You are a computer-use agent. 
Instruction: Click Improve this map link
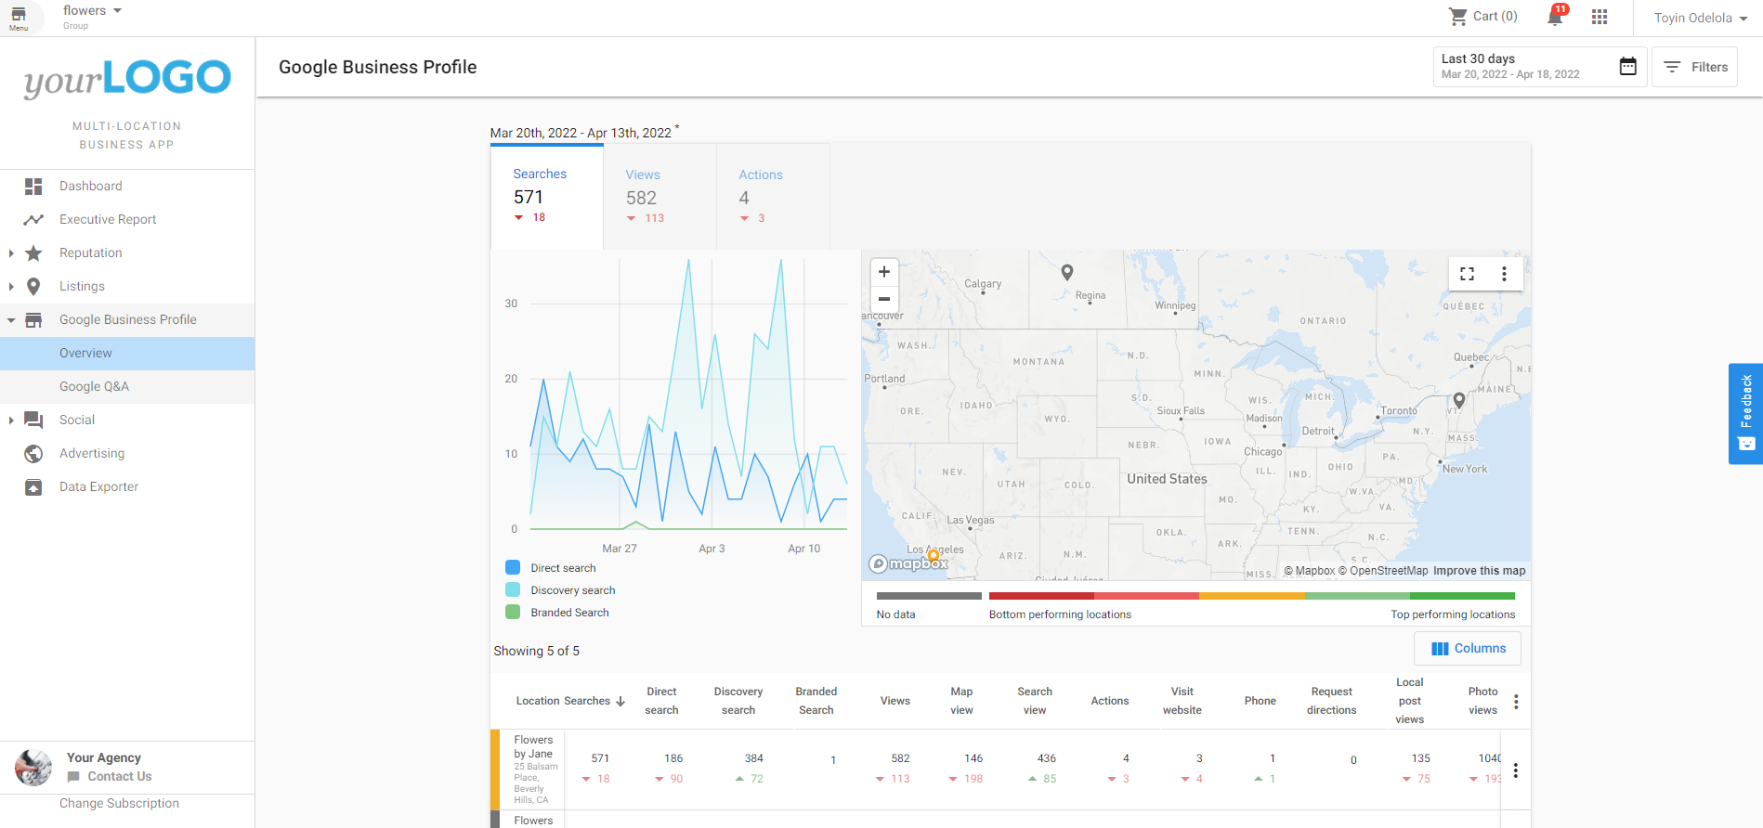[x=1479, y=571]
